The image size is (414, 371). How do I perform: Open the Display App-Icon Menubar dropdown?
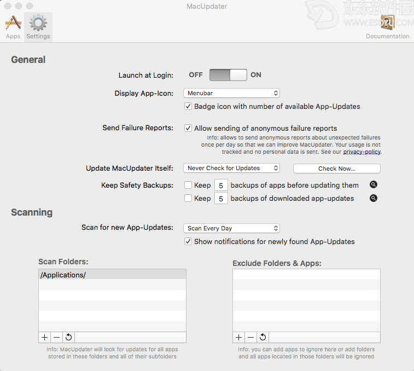231,93
